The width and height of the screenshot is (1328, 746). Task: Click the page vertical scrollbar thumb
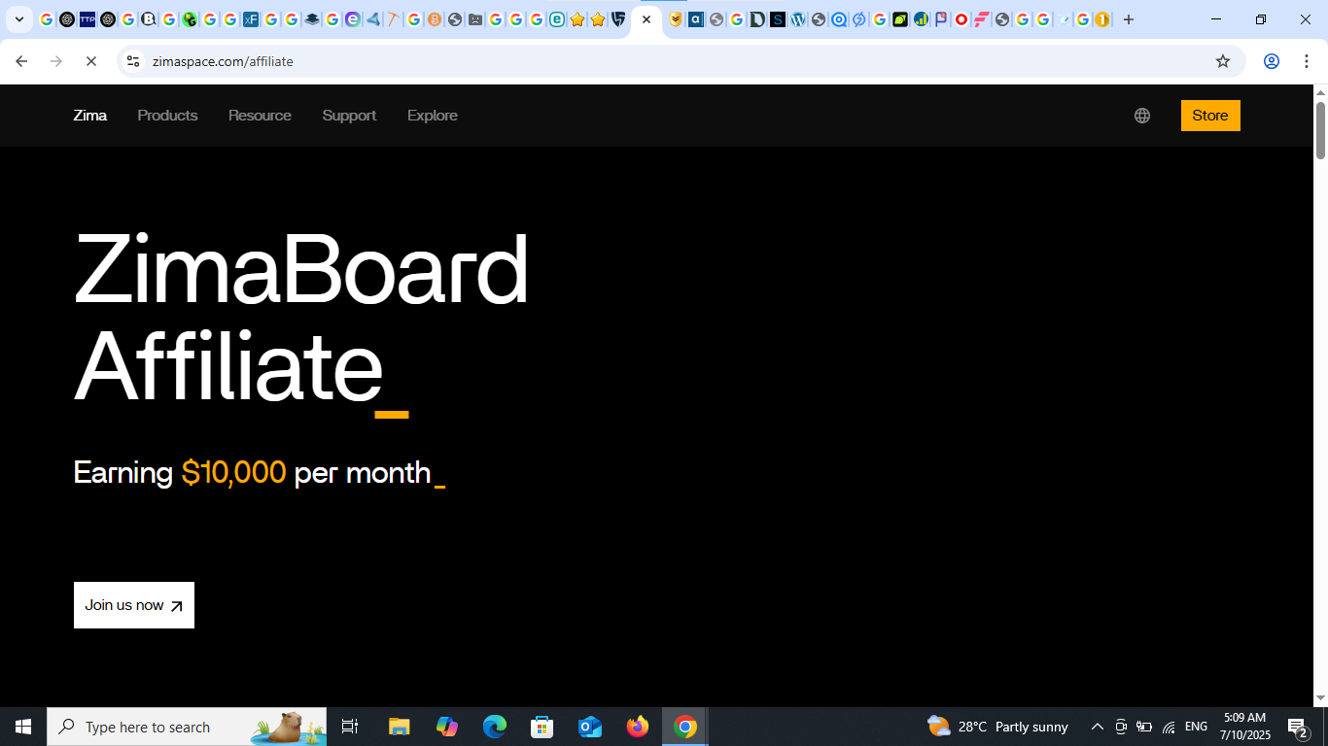pos(1320,129)
